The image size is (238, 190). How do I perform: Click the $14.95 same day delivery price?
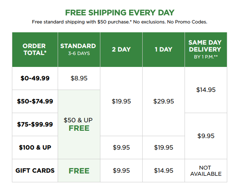(x=206, y=90)
